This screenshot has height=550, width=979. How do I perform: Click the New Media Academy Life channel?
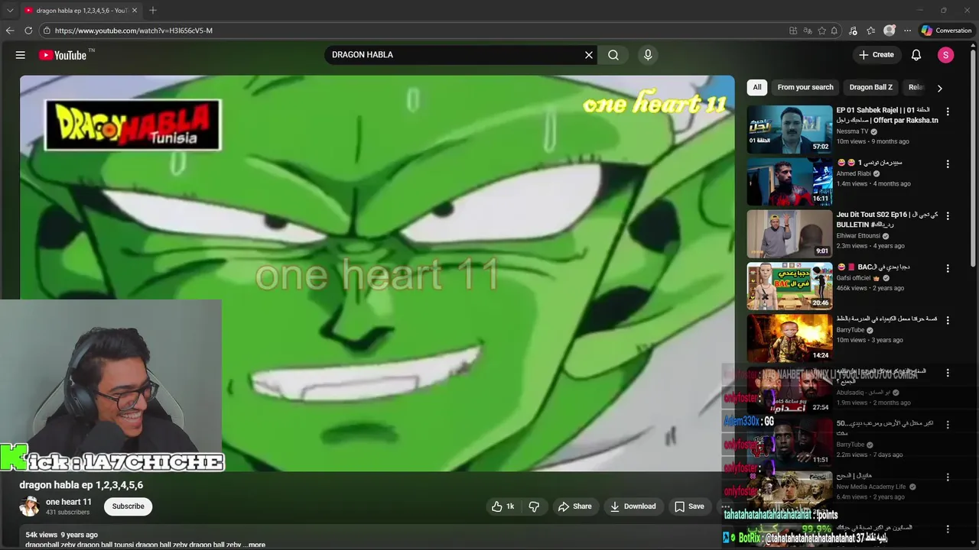pyautogui.click(x=870, y=487)
